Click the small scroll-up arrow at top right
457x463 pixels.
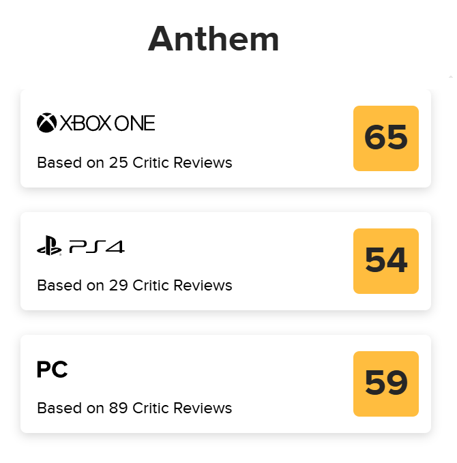450,77
